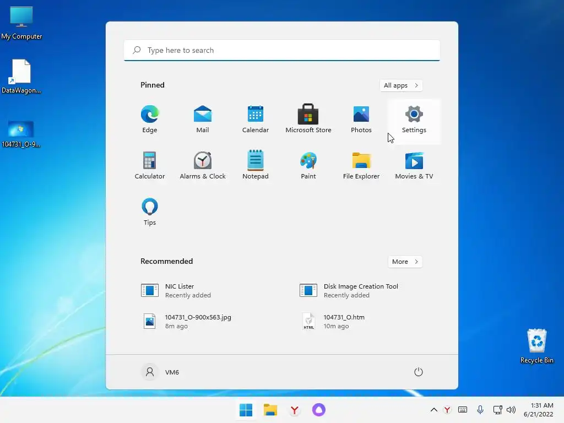The height and width of the screenshot is (423, 564).
Task: Select the My Computer desktop icon
Action: (x=21, y=23)
